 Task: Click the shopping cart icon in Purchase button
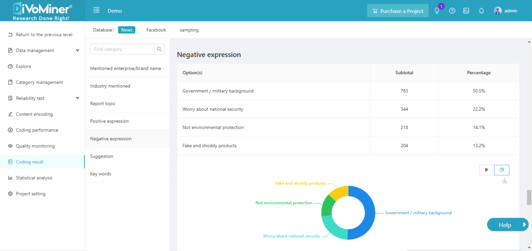click(x=375, y=11)
